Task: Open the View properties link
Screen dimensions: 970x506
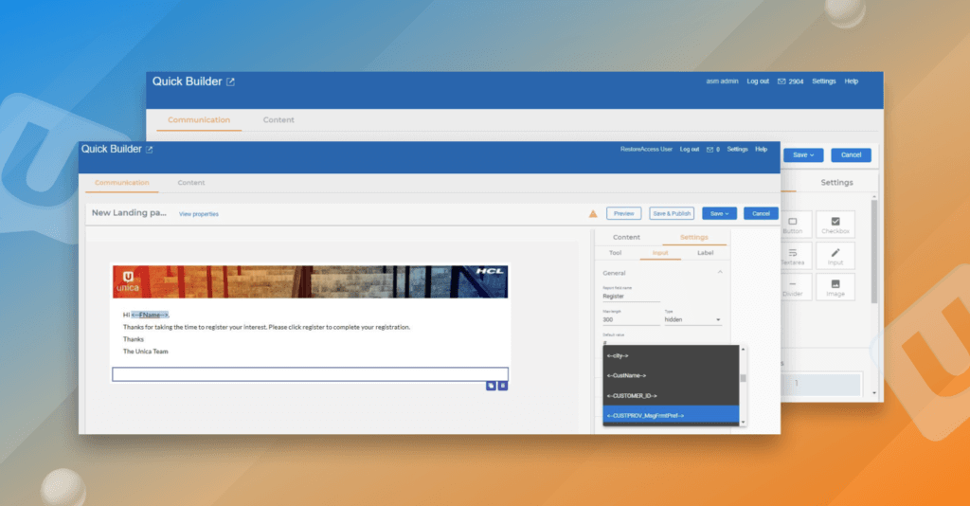Action: (198, 214)
